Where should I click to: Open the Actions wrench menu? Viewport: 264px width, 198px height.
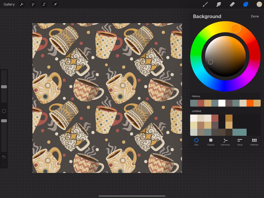[22, 4]
